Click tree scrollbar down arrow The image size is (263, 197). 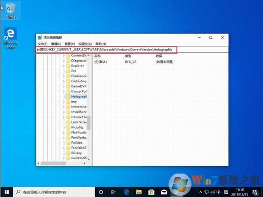click(x=89, y=159)
